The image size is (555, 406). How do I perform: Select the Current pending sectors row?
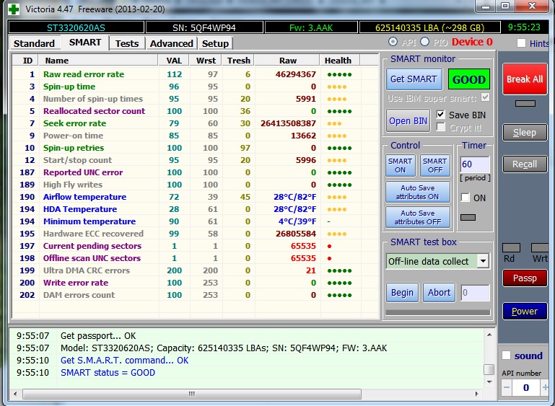(196, 246)
